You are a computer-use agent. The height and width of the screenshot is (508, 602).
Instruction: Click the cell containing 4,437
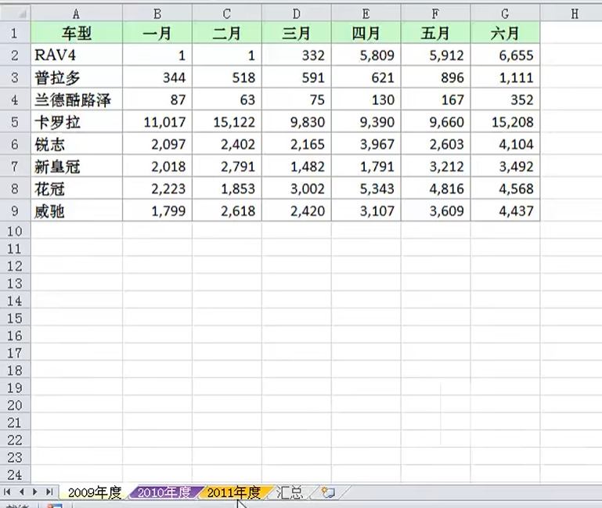coord(505,211)
